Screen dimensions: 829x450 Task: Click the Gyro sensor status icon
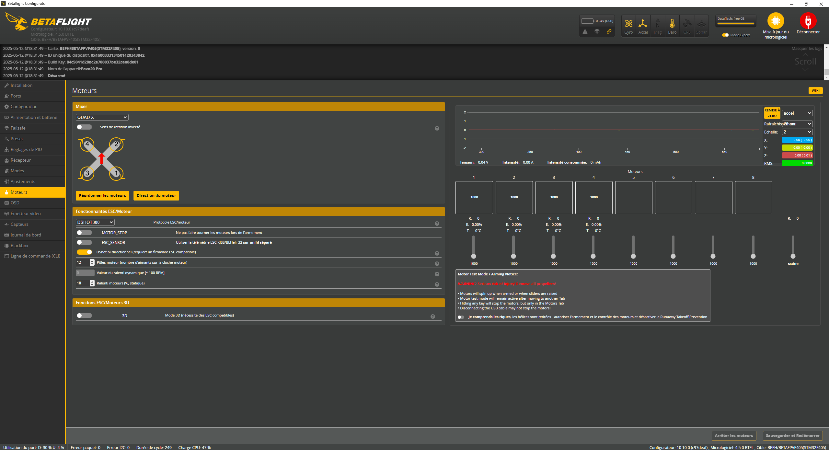(x=628, y=24)
